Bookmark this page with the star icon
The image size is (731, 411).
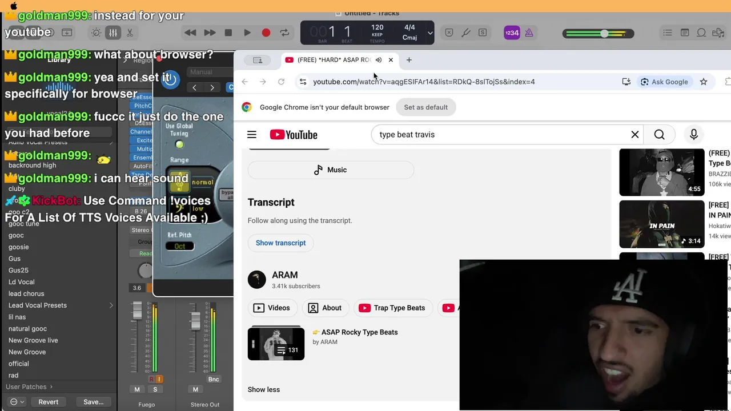(x=704, y=82)
